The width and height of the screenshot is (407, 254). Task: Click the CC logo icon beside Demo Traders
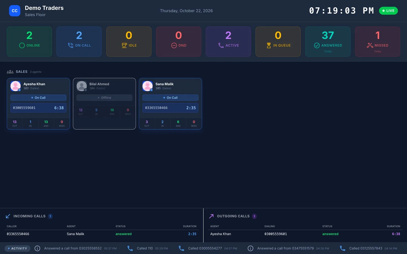pos(14,11)
